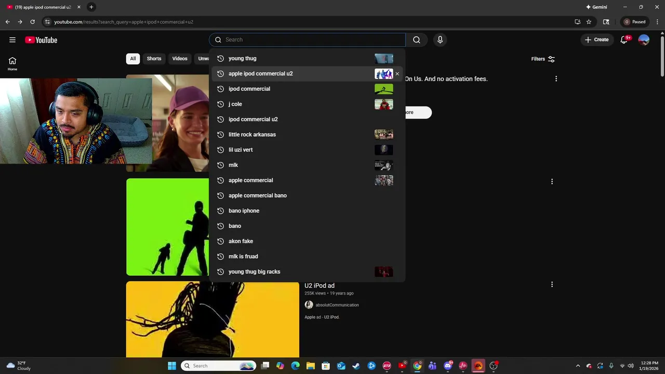Go forward in browser history
This screenshot has width=665, height=374.
(20, 22)
